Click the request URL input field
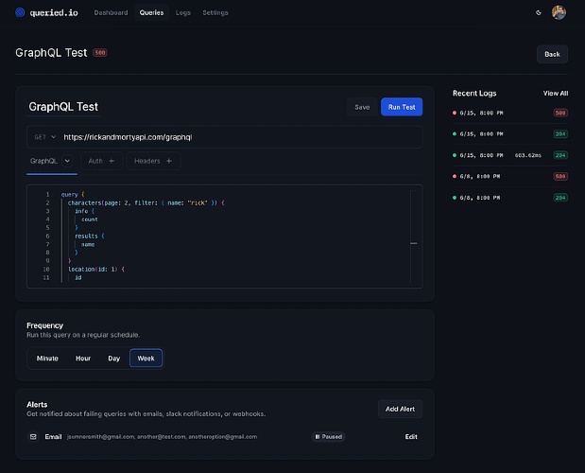The width and height of the screenshot is (585, 473). click(x=241, y=137)
